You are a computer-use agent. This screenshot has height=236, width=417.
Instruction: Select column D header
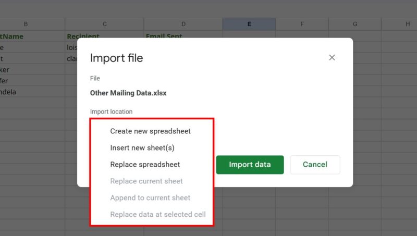[x=183, y=24]
